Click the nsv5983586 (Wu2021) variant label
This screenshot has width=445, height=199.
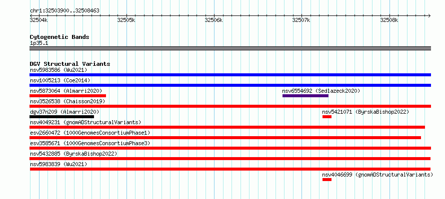tap(58, 70)
